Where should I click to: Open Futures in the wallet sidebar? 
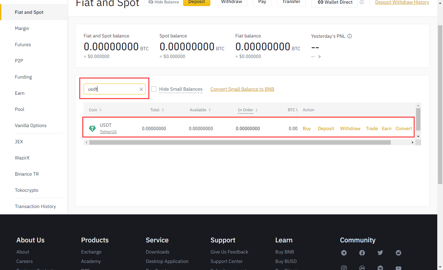[x=23, y=44]
